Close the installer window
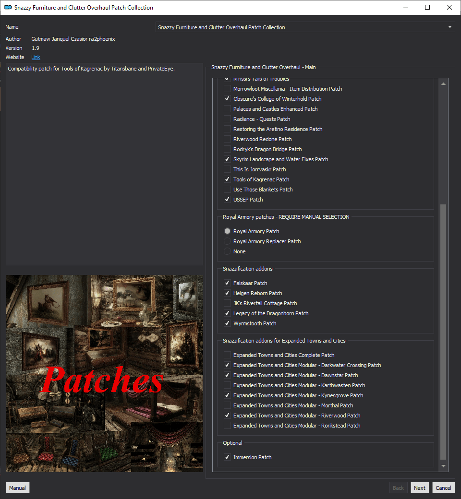Screen dimensions: 461x499 point(449,7)
